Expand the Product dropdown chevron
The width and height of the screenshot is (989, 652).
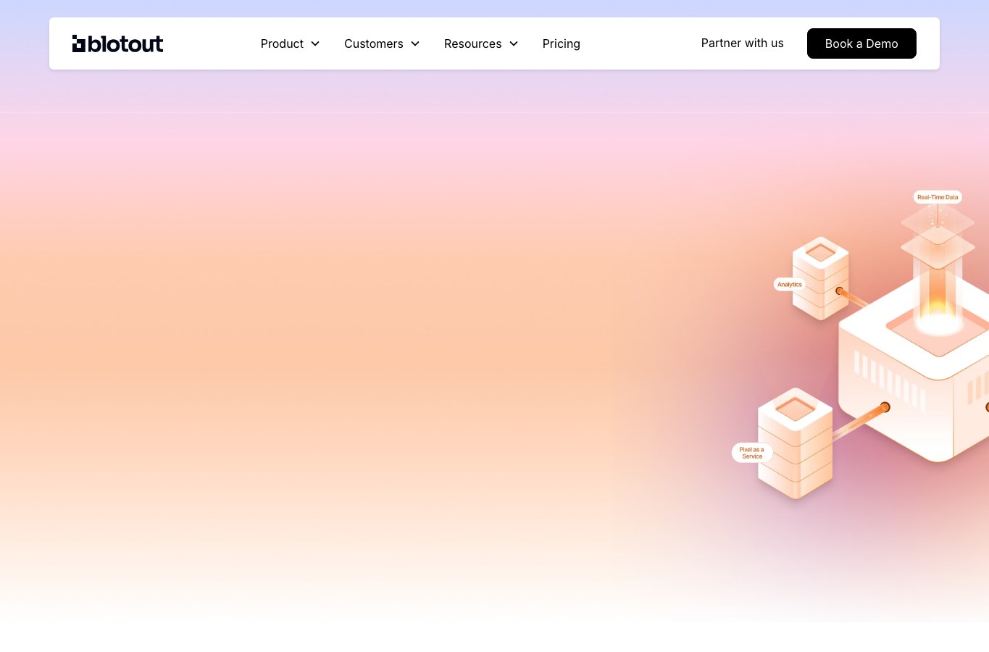pyautogui.click(x=315, y=43)
